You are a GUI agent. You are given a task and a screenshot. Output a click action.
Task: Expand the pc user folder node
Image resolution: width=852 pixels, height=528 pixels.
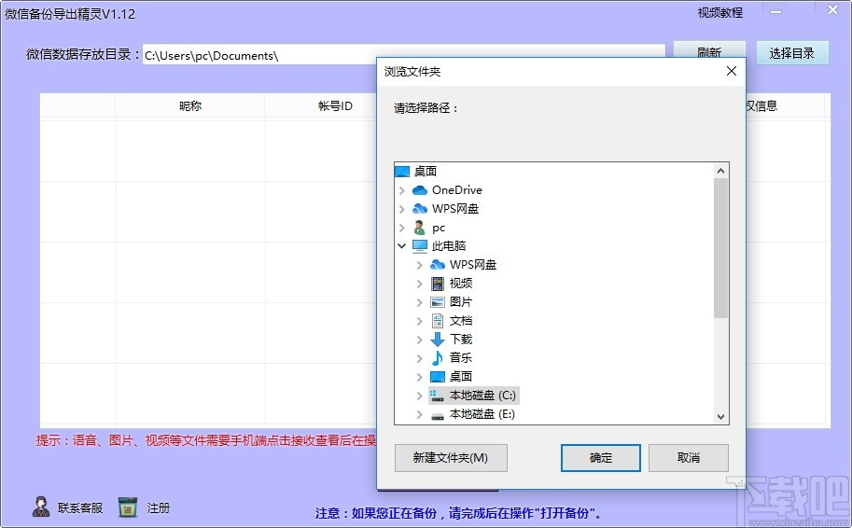point(401,228)
